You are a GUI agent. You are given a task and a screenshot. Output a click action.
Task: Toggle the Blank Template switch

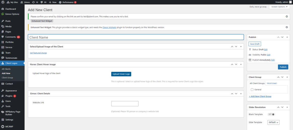271,114
